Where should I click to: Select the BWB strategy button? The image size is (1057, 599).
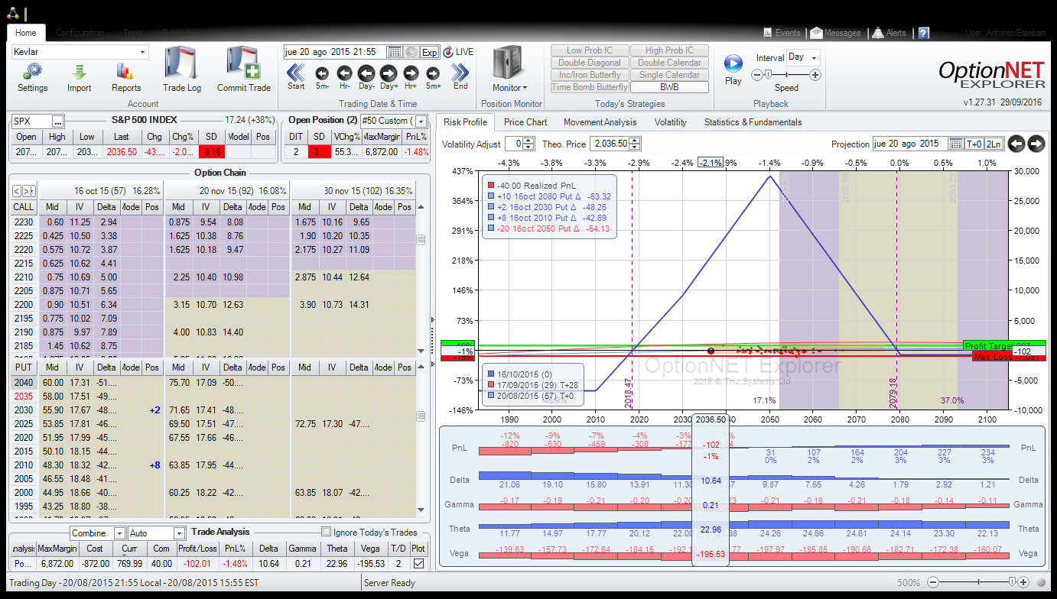(669, 87)
